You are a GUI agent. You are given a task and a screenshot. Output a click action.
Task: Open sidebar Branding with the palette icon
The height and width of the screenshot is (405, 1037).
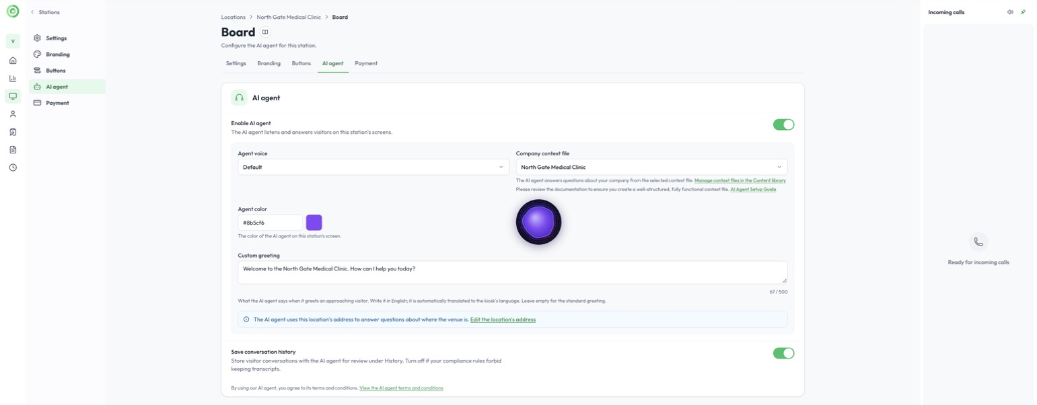(x=67, y=54)
